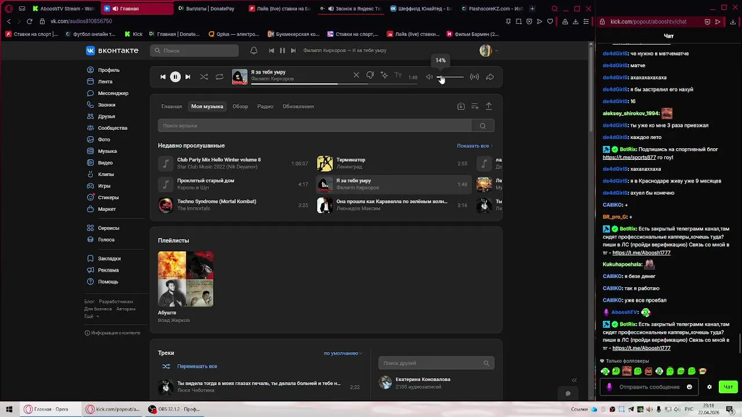This screenshot has width=742, height=417.
Task: Open the profile avatar menu in header
Action: (x=489, y=50)
